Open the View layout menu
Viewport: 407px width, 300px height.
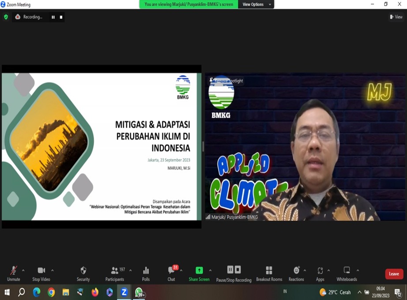pyautogui.click(x=396, y=17)
